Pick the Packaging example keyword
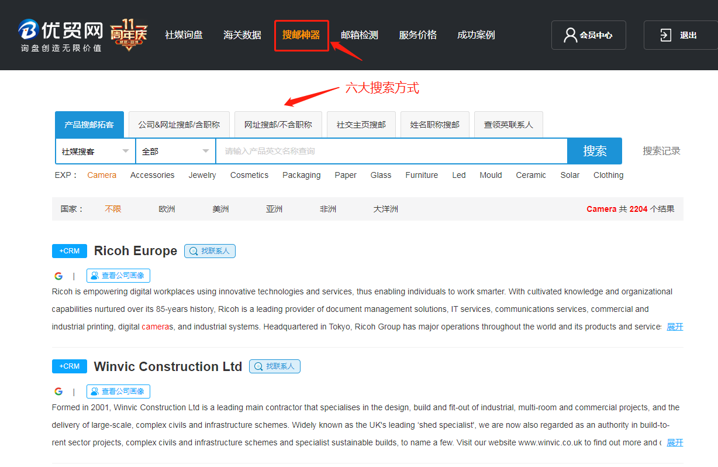 (x=302, y=175)
